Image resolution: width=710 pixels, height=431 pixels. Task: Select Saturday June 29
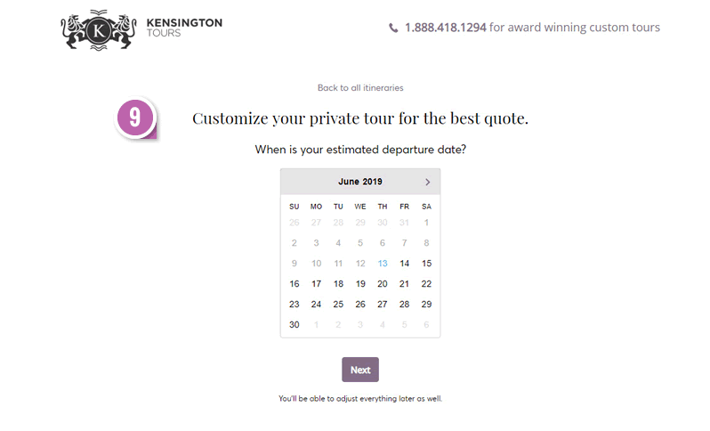426,304
